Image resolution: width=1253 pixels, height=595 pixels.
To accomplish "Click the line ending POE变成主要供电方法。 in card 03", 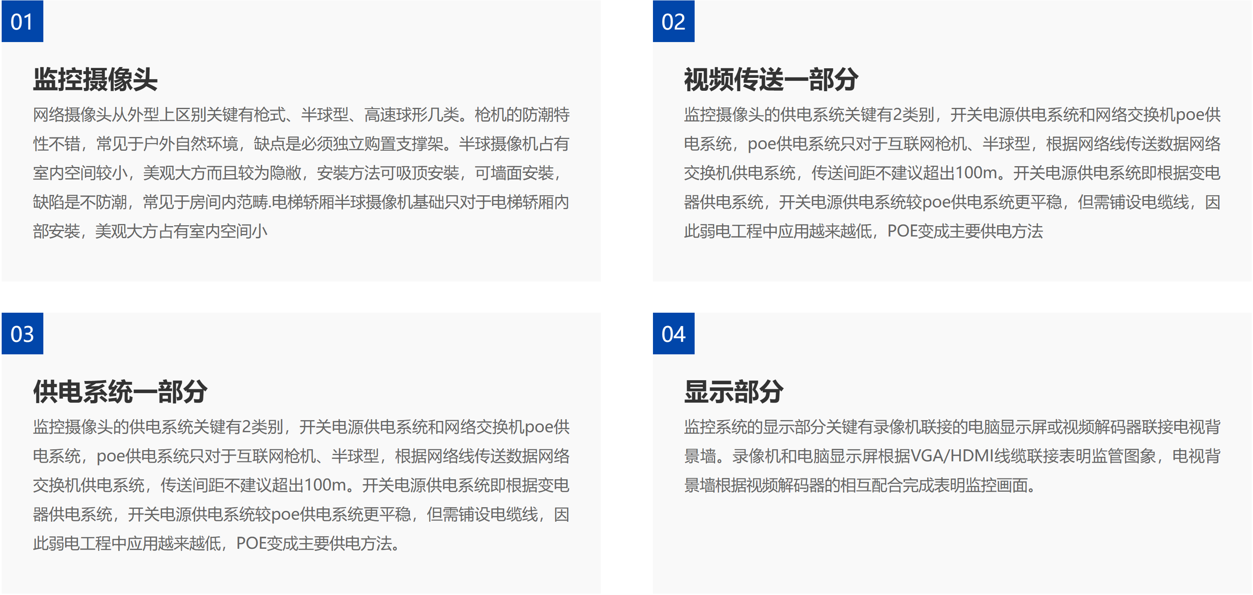I will [217, 543].
